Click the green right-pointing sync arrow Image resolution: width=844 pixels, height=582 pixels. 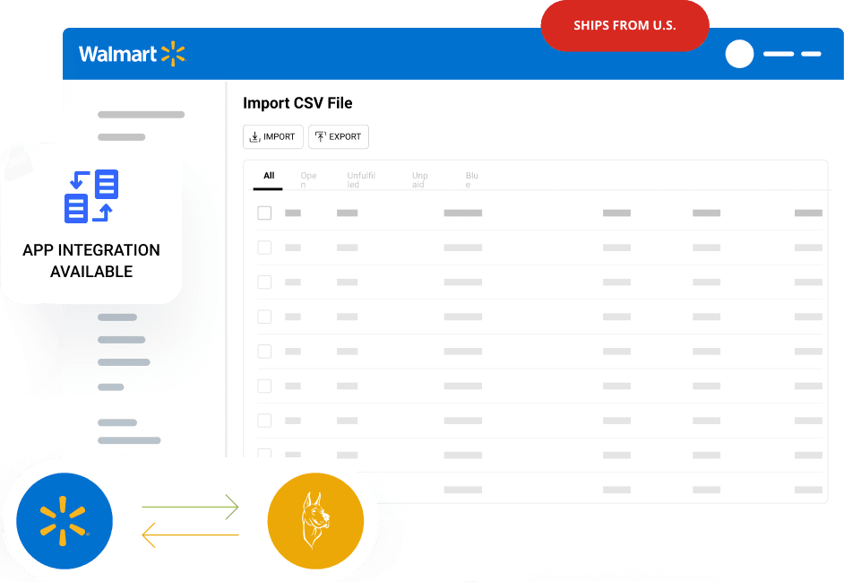point(190,508)
